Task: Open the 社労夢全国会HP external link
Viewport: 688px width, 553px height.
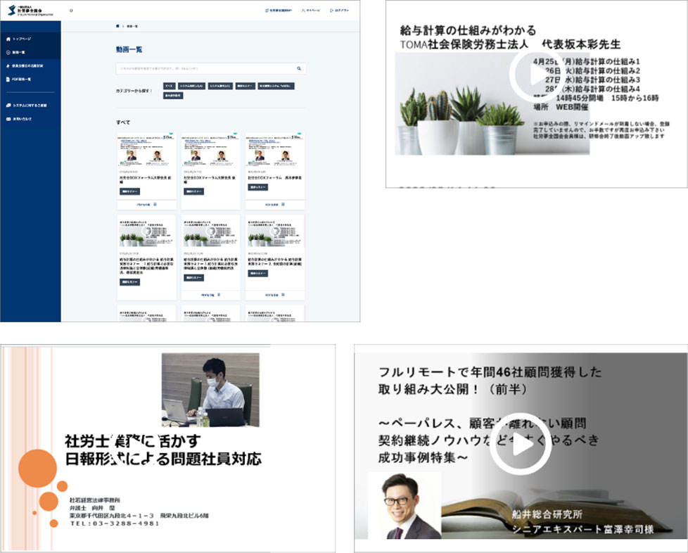Action: pos(278,11)
